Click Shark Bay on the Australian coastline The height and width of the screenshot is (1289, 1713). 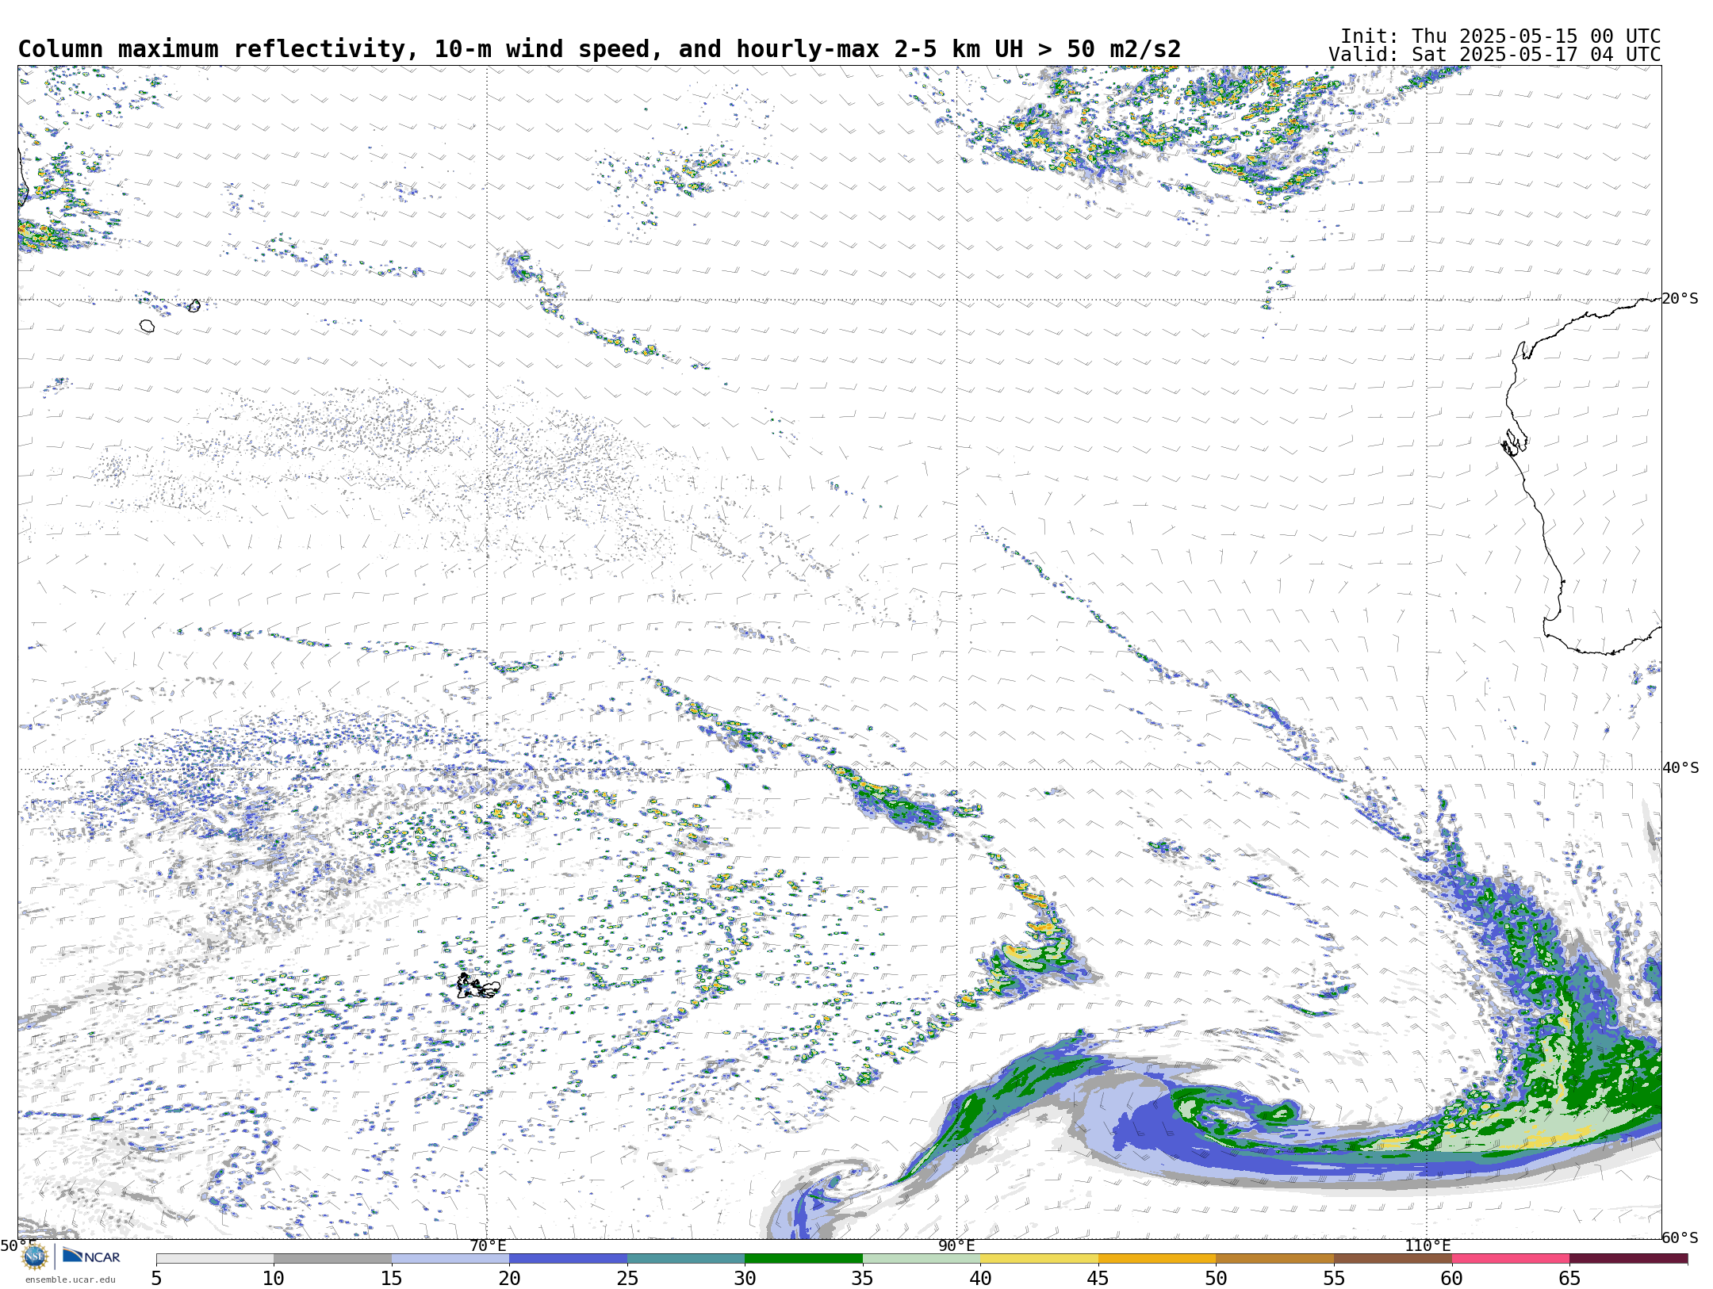click(x=1515, y=442)
